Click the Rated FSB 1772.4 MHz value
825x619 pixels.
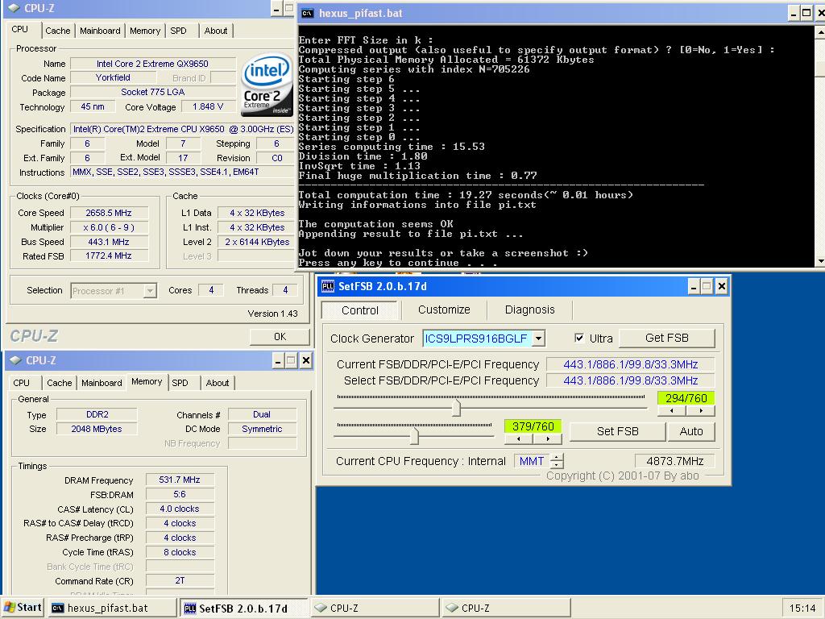(x=109, y=255)
